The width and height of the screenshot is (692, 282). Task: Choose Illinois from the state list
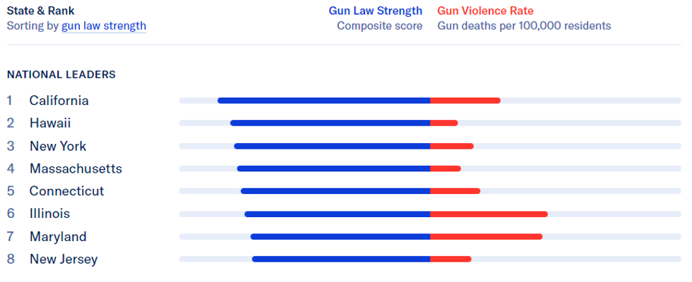coord(49,214)
